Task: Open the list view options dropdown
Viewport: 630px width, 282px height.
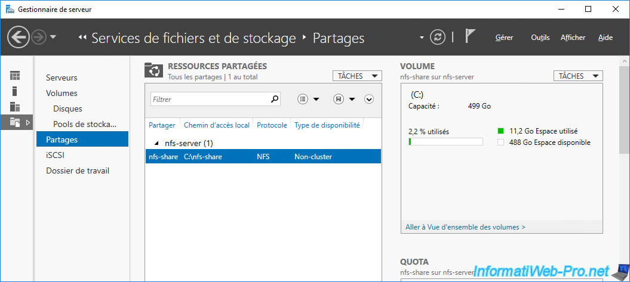Action: [308, 100]
